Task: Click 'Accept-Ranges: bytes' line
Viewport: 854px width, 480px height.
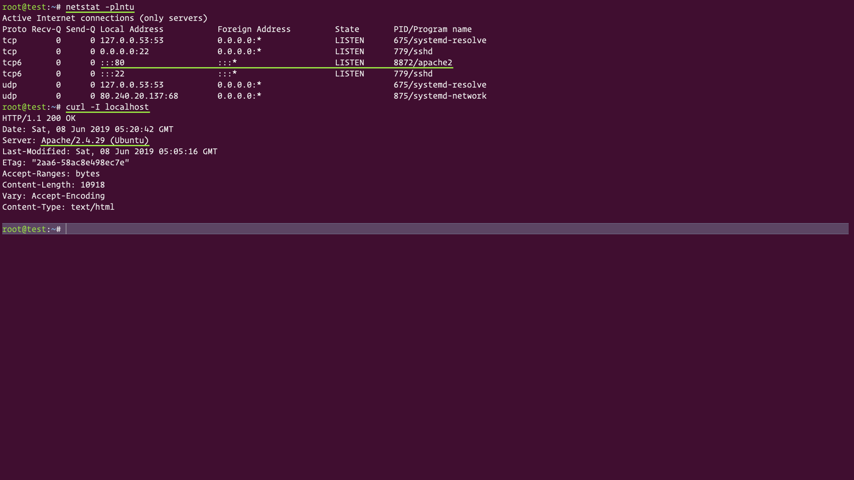Action: (51, 174)
